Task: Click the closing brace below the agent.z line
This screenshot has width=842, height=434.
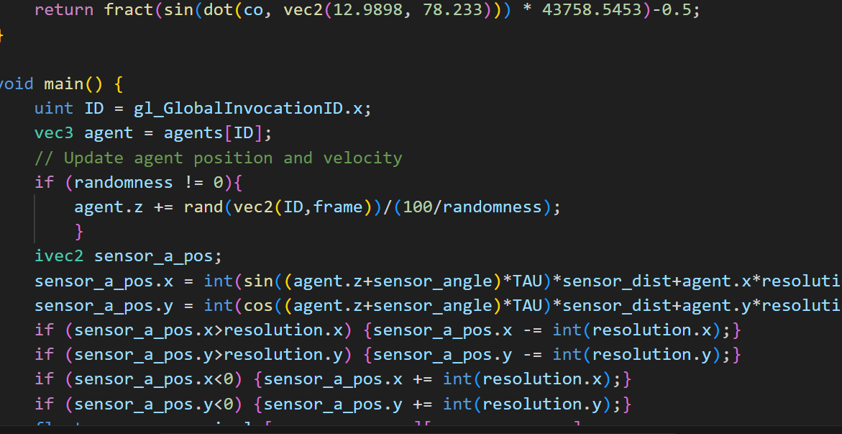Action: (79, 232)
